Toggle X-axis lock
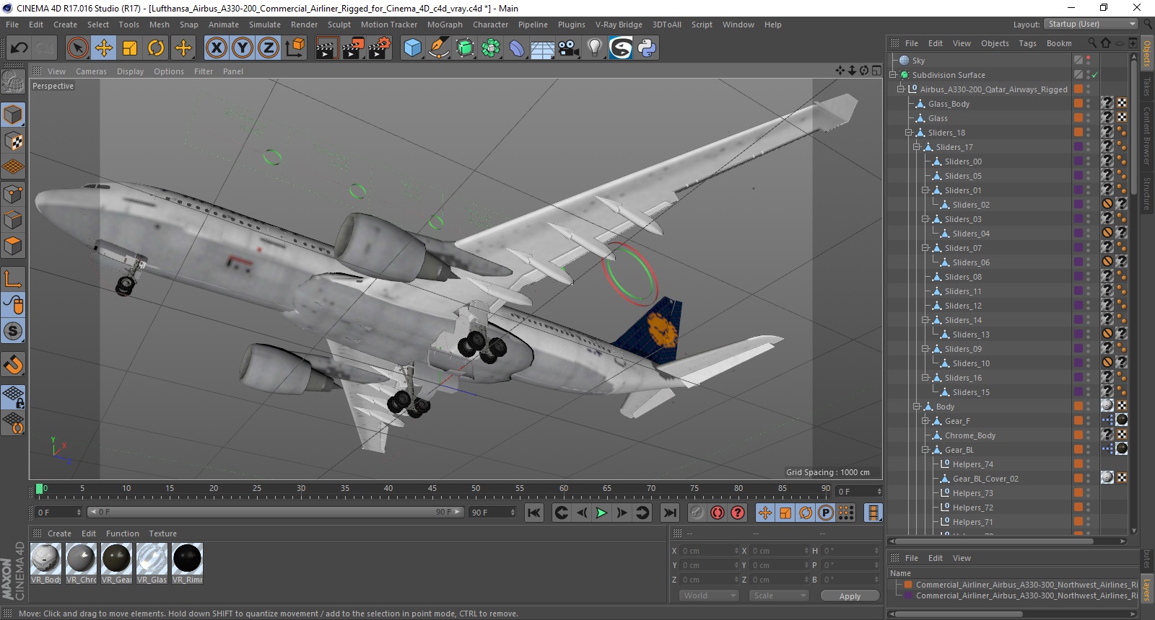The height and width of the screenshot is (620, 1155). coord(216,48)
